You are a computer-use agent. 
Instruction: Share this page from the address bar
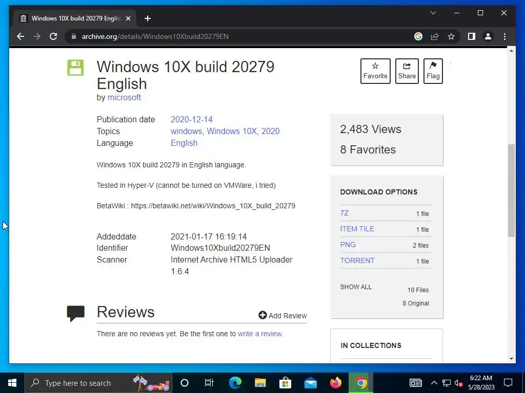point(435,36)
